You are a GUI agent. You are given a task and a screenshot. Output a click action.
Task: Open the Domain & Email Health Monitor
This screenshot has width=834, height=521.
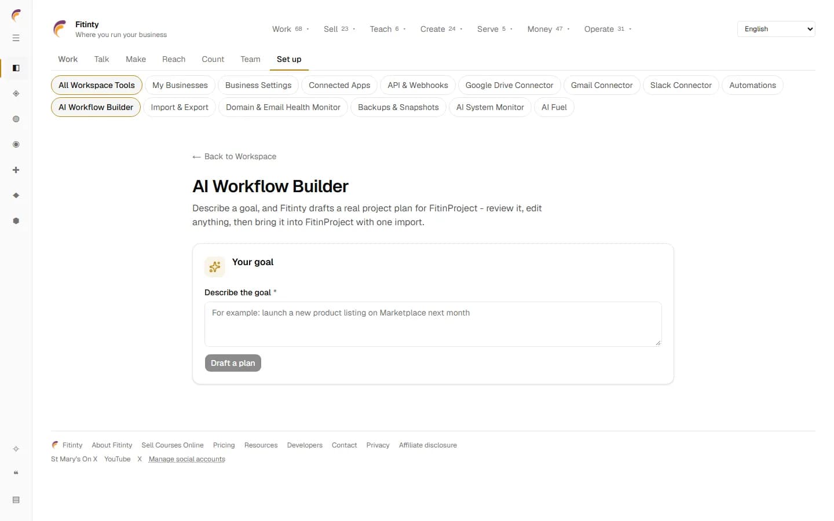(283, 107)
